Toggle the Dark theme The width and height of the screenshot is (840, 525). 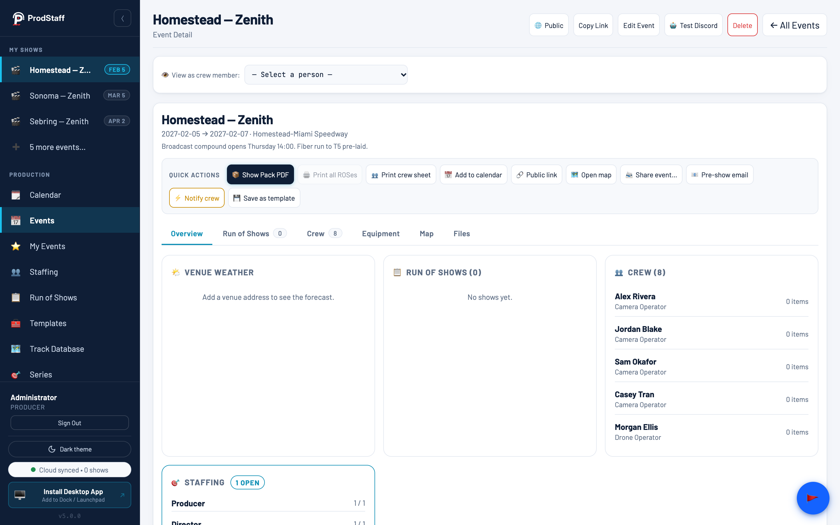tap(70, 449)
